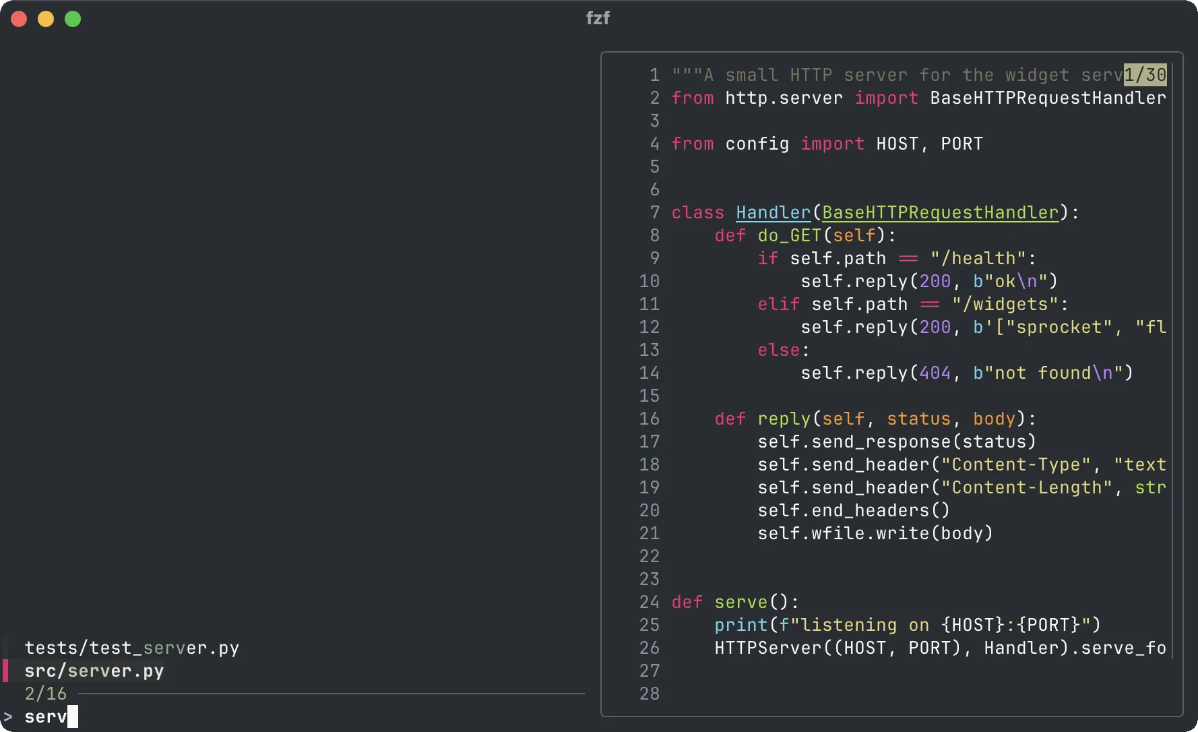Click the HTTPServer((HOST, PORT), Handler) line
The image size is (1198, 732).
[940, 648]
